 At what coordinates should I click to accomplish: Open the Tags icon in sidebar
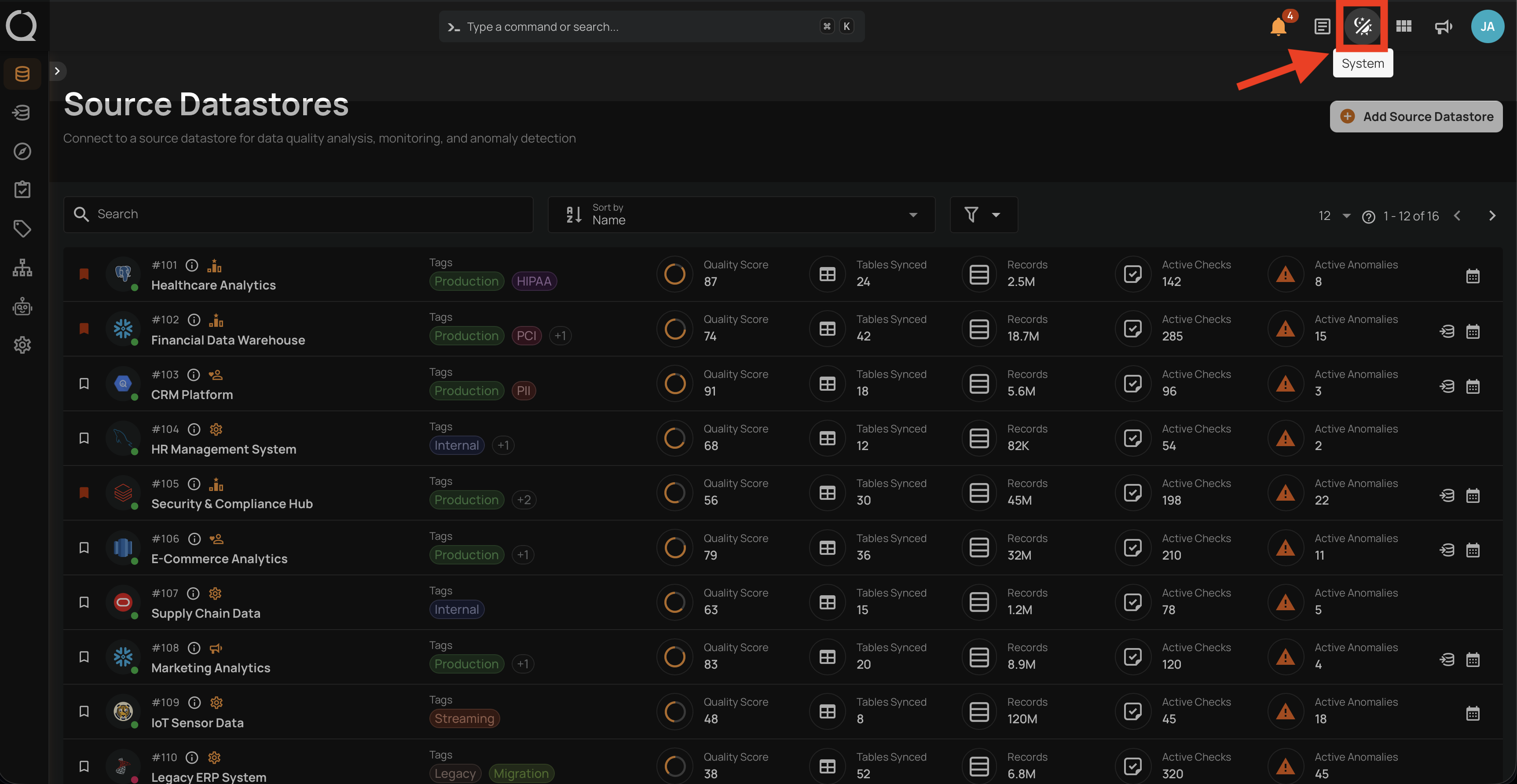pyautogui.click(x=22, y=228)
